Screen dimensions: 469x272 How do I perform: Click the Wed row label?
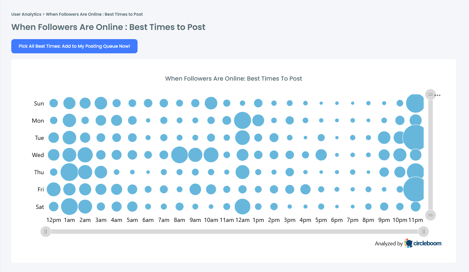coord(38,155)
